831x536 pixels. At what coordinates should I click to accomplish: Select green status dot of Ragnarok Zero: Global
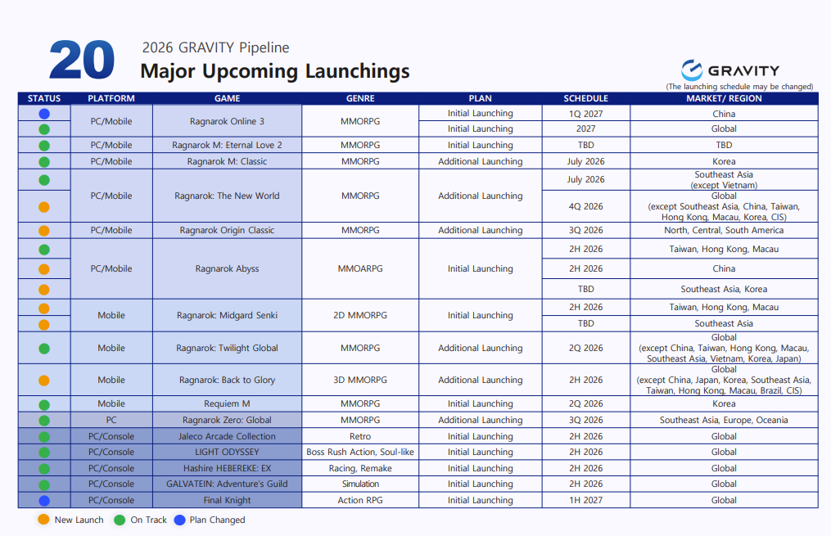[44, 421]
